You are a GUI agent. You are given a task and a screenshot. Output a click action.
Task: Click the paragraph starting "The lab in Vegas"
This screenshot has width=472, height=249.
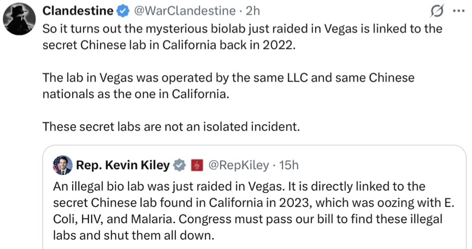228,77
